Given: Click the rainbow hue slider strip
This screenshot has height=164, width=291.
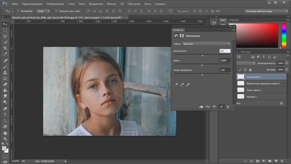Looking at the screenshot, I should [284, 36].
